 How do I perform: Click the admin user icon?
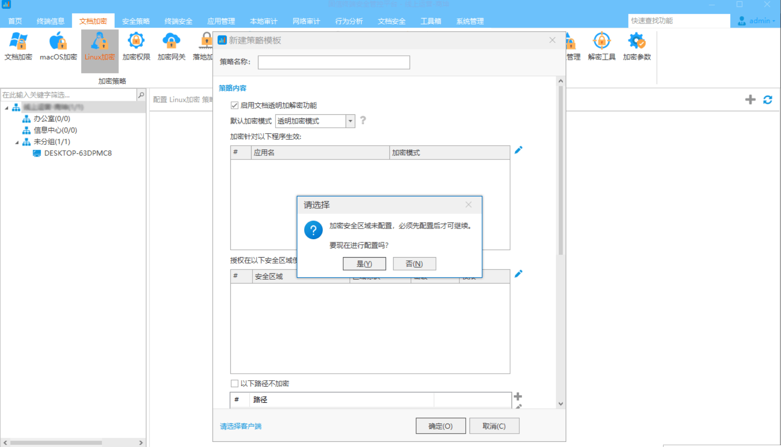742,21
